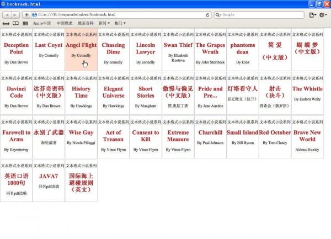
Task: Open the 维基百科 bookmark
Action: point(86,23)
